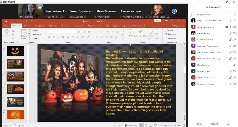Expand the Select (Выделить) dropdown
238x127 pixels.
tap(172, 38)
